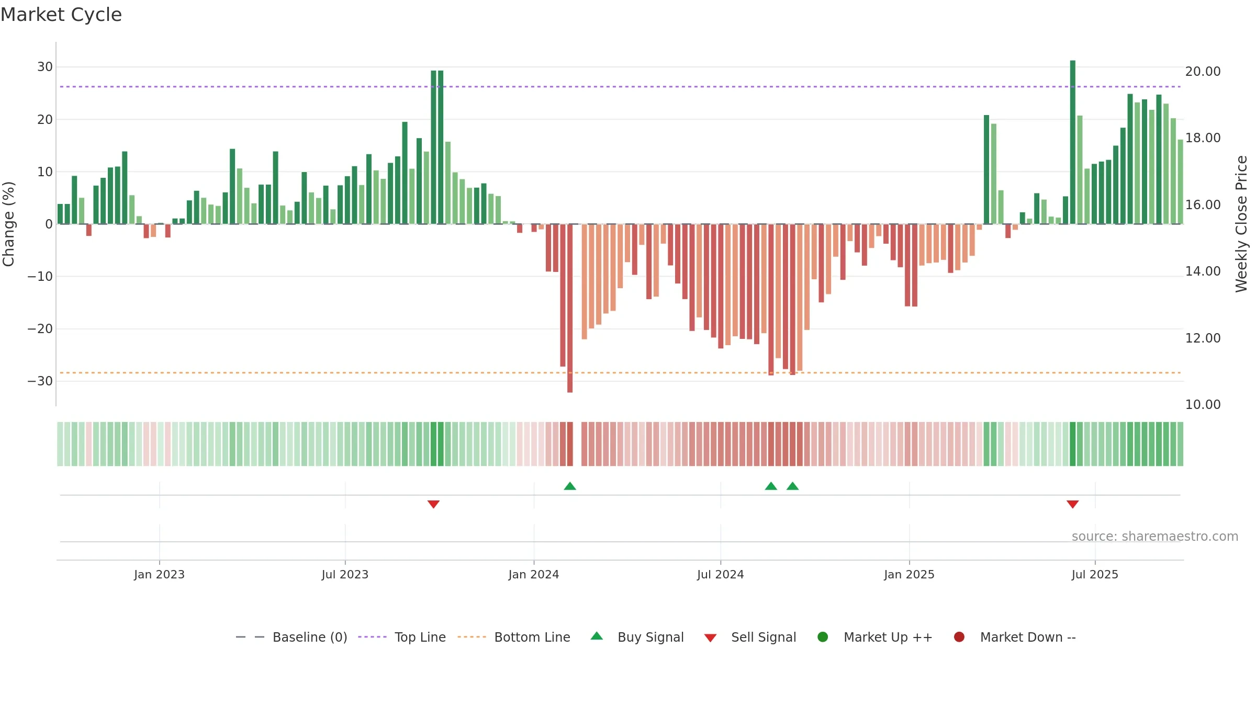Toggle the Market Down -- legend label
Image resolution: width=1256 pixels, height=706 pixels.
(x=1028, y=637)
